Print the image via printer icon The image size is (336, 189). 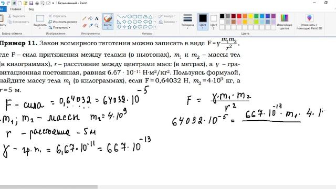(37, 3)
